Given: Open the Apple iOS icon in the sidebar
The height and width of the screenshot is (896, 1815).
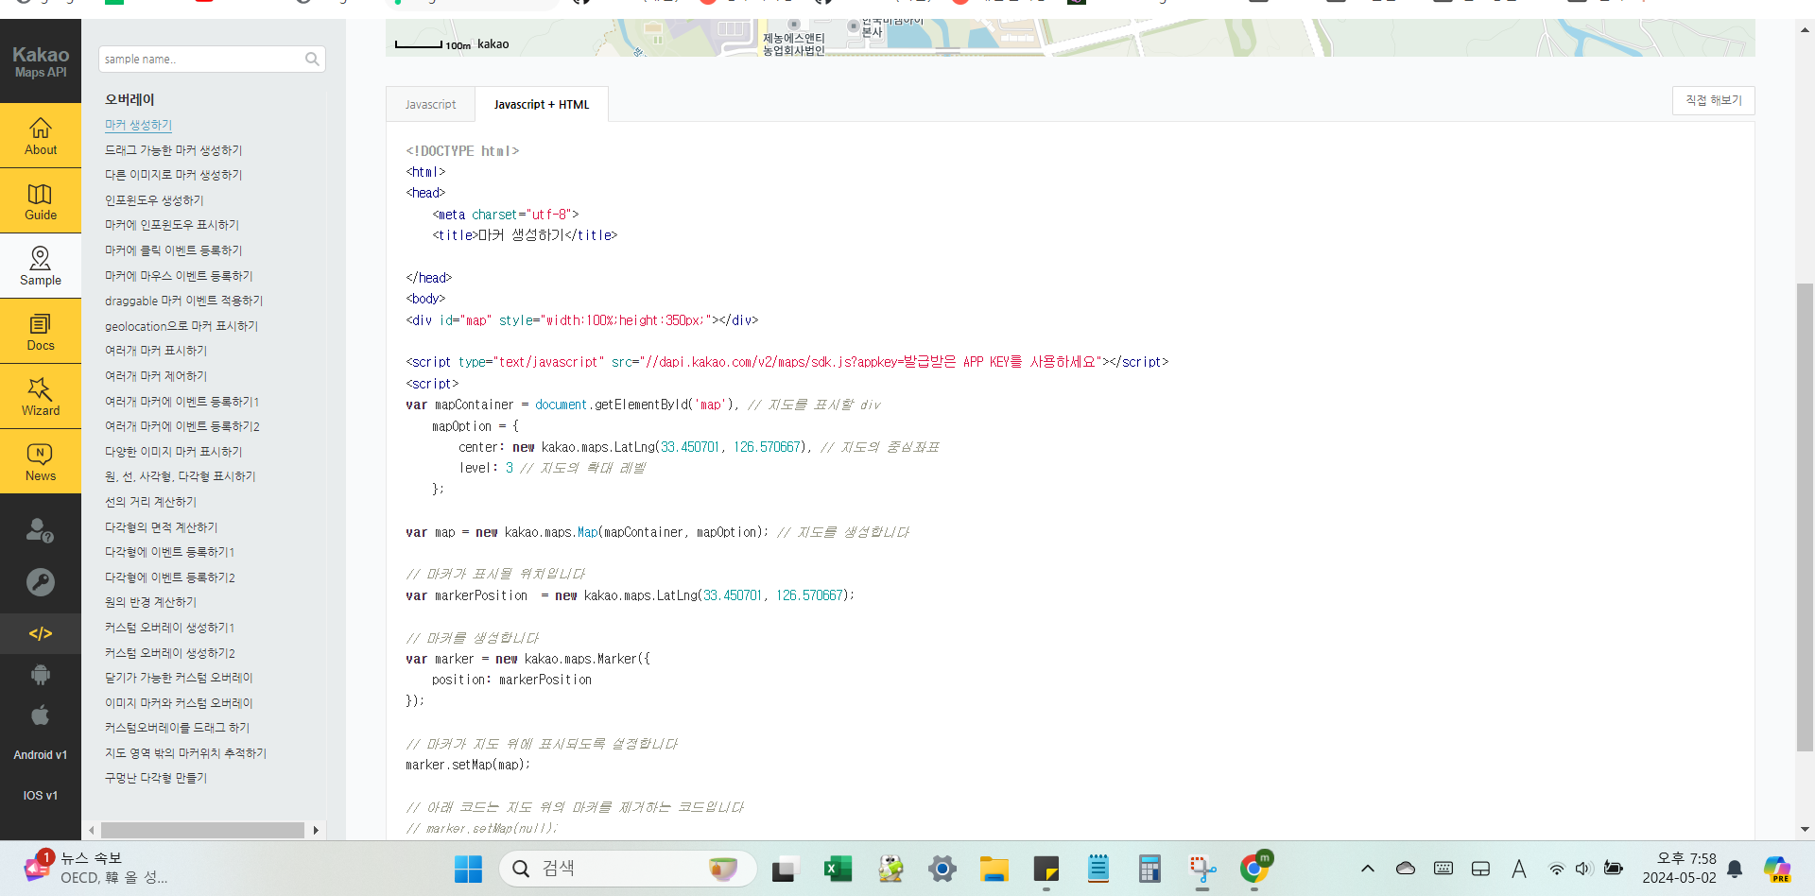Looking at the screenshot, I should [x=40, y=715].
